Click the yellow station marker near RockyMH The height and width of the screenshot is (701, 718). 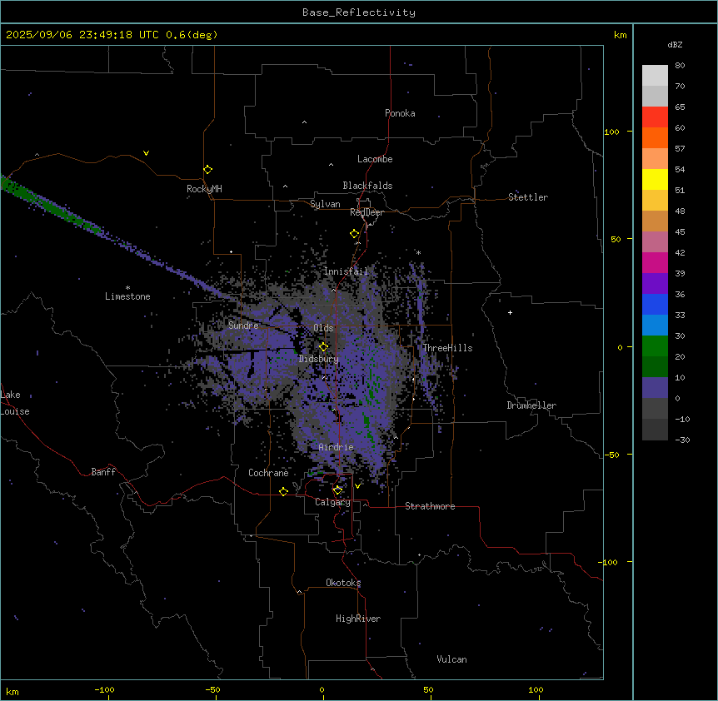tap(207, 170)
